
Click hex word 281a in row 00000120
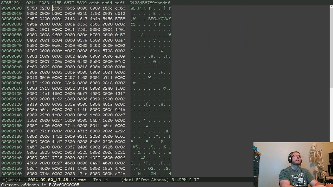(x=70, y=104)
